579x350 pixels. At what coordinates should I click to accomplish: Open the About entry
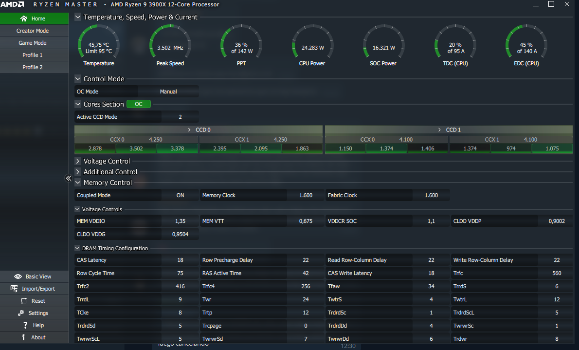click(35, 337)
